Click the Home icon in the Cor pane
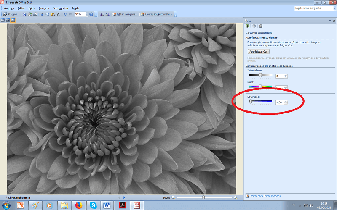This screenshot has height=210, width=337. click(x=261, y=26)
